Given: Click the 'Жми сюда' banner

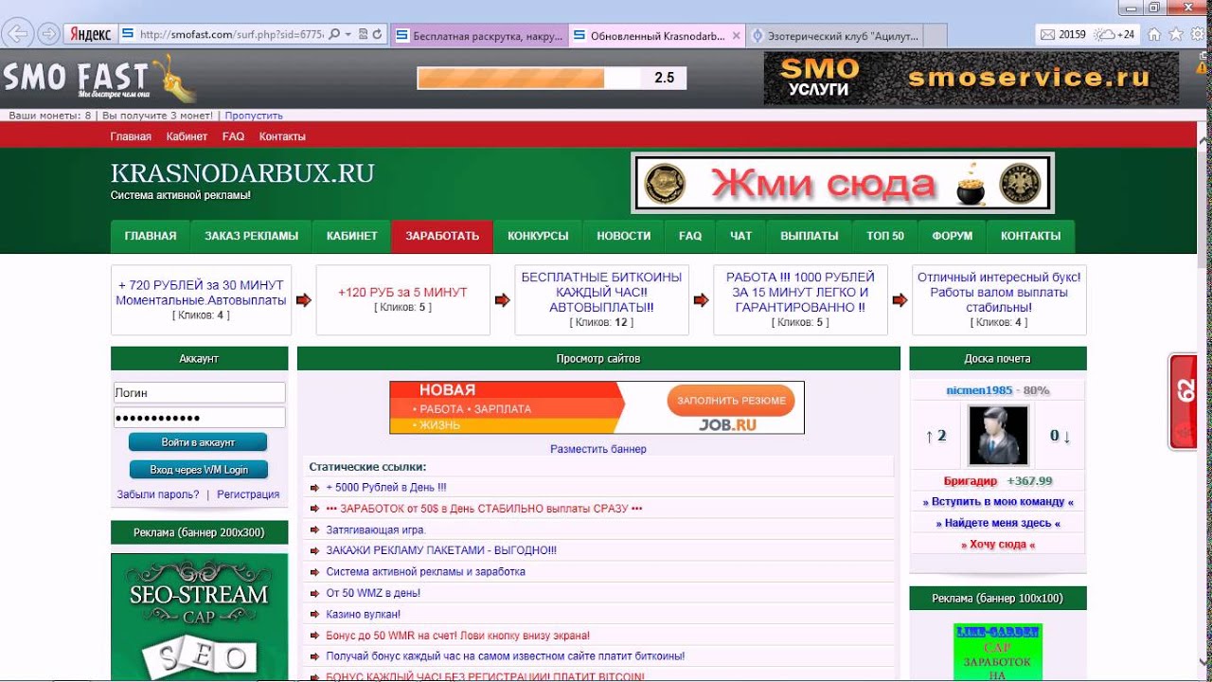Looking at the screenshot, I should [843, 183].
